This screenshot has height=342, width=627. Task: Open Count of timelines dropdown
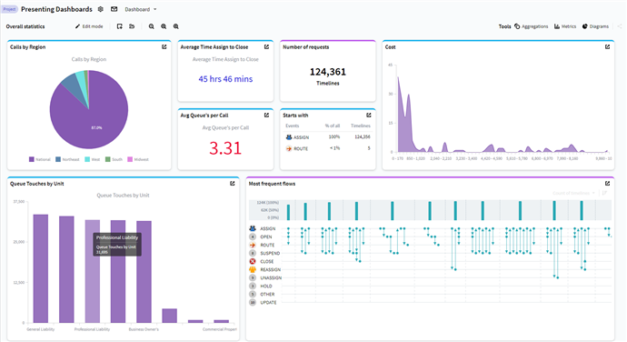[573, 193]
